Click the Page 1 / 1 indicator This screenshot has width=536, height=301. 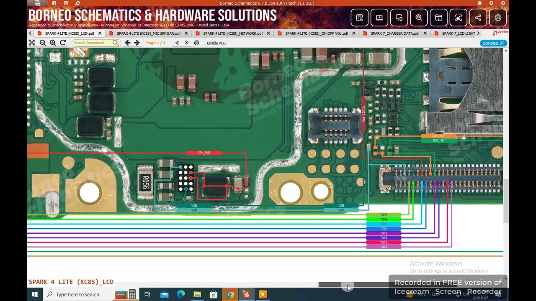tap(156, 43)
